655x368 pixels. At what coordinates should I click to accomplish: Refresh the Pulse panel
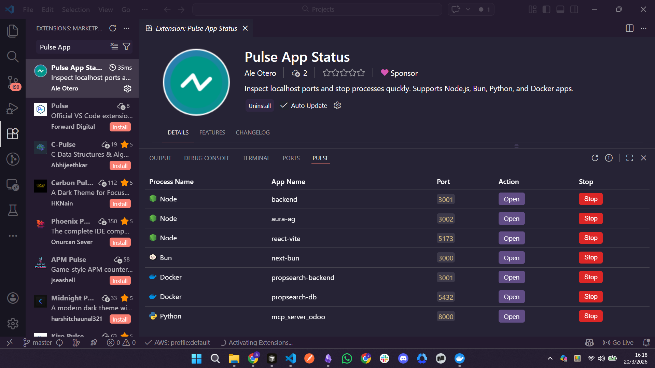595,158
